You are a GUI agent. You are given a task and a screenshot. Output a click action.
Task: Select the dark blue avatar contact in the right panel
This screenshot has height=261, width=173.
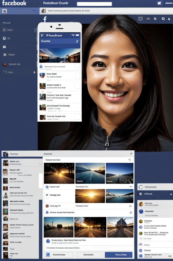(x=155, y=213)
